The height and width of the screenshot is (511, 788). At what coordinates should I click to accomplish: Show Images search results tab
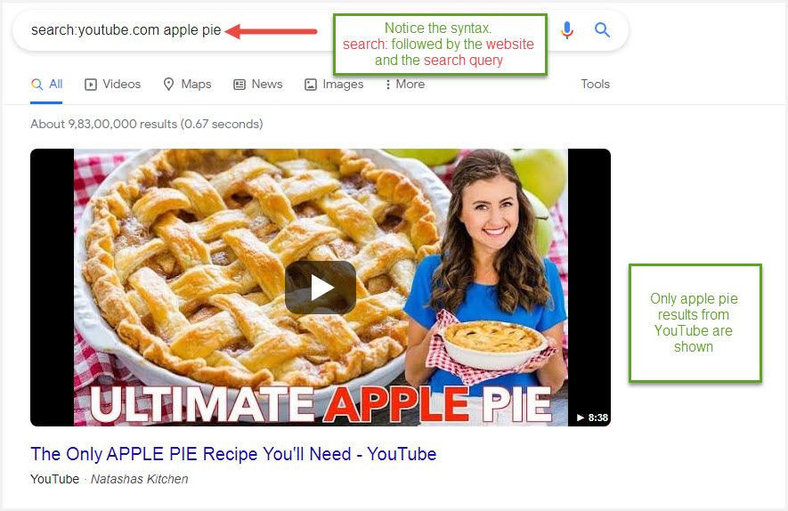pyautogui.click(x=334, y=85)
